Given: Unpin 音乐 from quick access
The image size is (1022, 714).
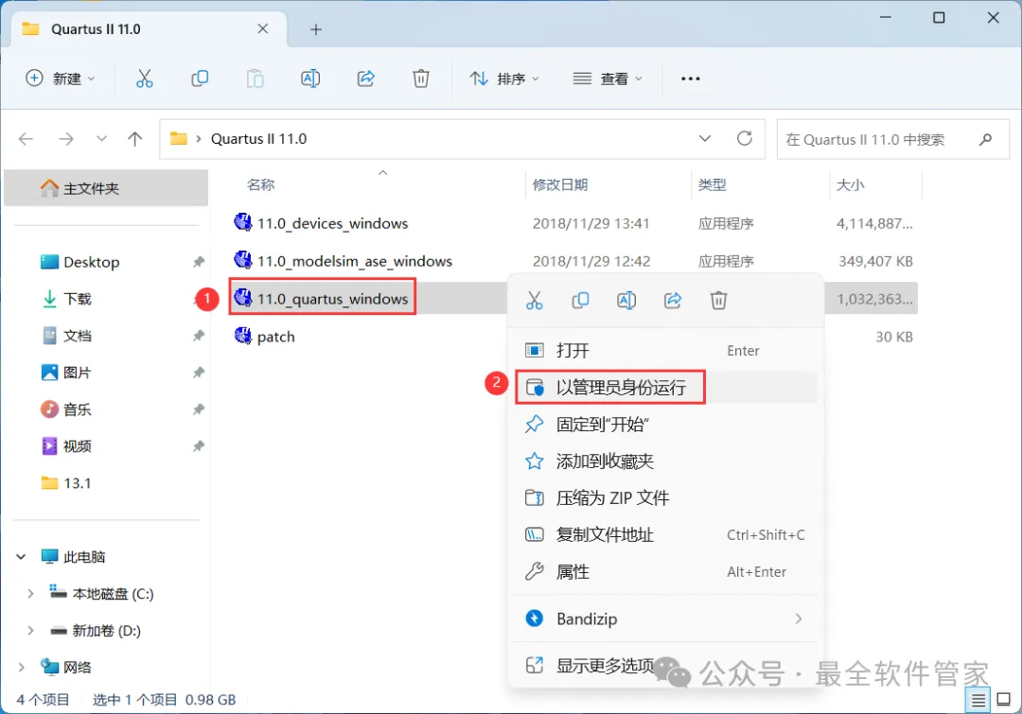Looking at the screenshot, I should tap(198, 409).
